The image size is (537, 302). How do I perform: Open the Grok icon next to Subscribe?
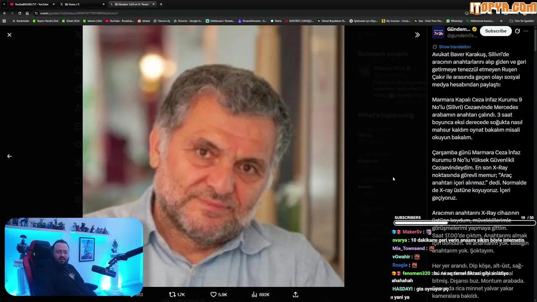(x=518, y=31)
